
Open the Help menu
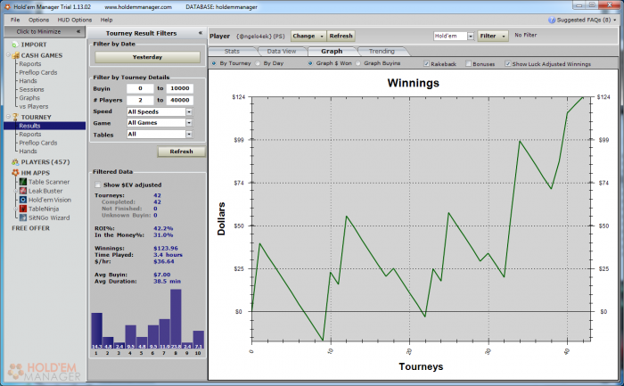[x=106, y=20]
